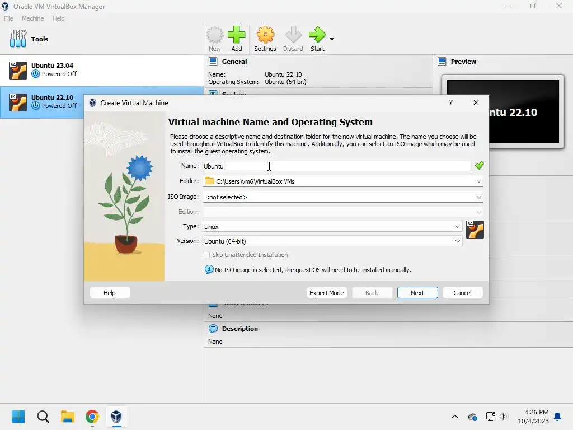Click the Preview panel icon
573x430 pixels.
click(442, 62)
